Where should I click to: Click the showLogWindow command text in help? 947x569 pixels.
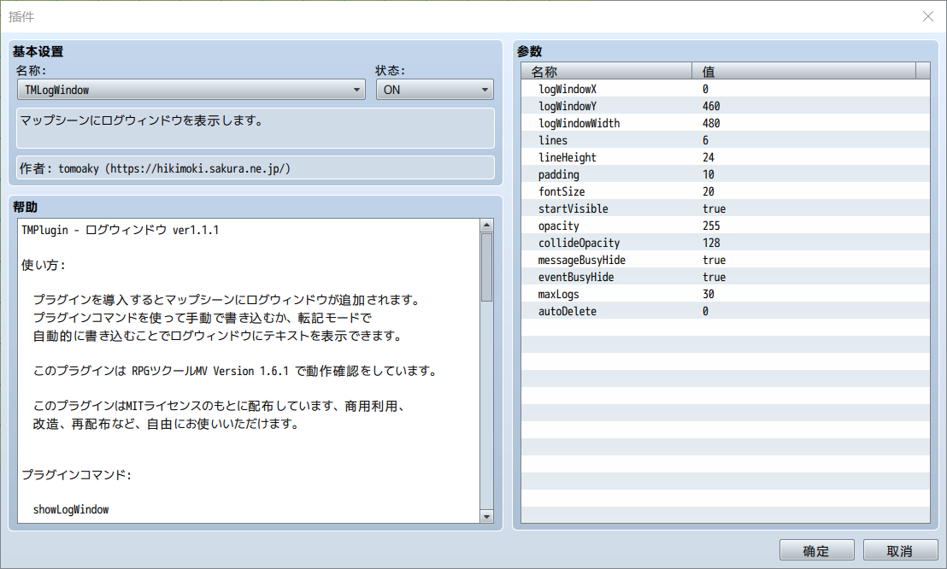pos(71,510)
